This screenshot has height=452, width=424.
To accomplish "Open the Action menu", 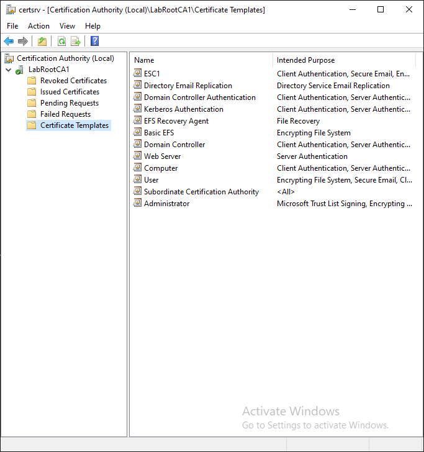I will (x=38, y=26).
